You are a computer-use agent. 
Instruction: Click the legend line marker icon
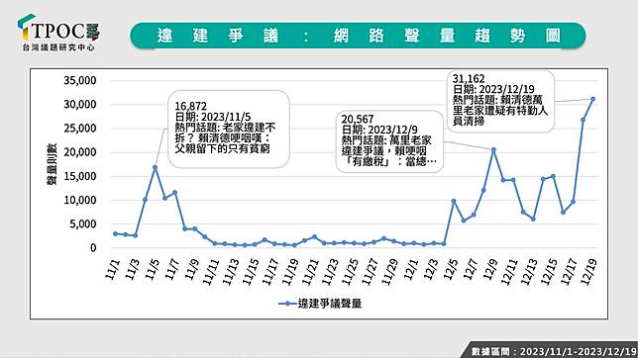pos(287,304)
